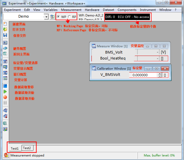Click the new experiment page icon
This screenshot has width=184, height=160.
click(x=5, y=24)
